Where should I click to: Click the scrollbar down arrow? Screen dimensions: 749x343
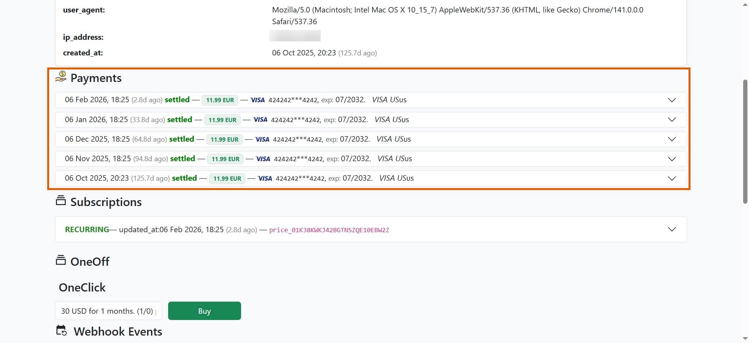pos(745,339)
